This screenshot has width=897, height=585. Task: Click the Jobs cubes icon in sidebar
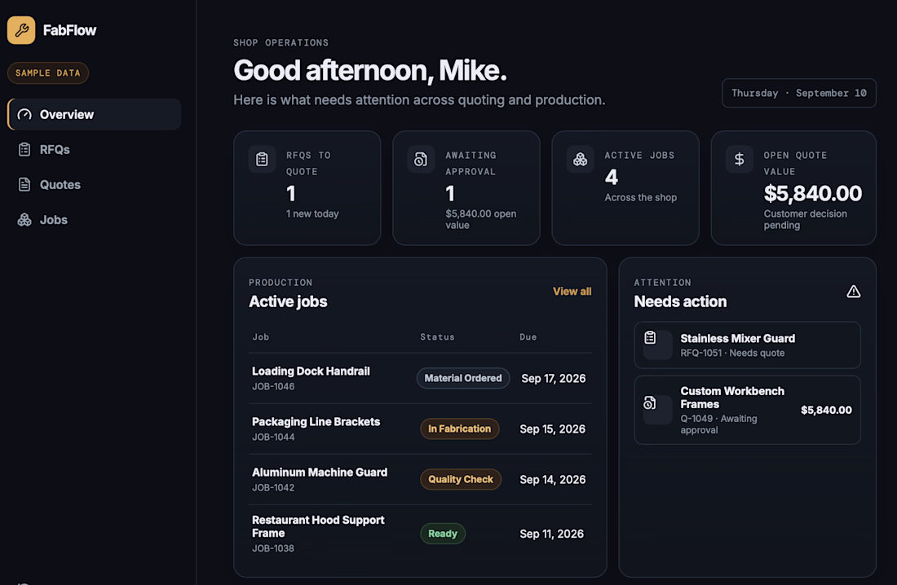[24, 220]
